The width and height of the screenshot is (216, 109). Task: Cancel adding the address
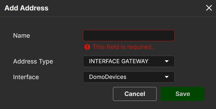click(x=135, y=94)
